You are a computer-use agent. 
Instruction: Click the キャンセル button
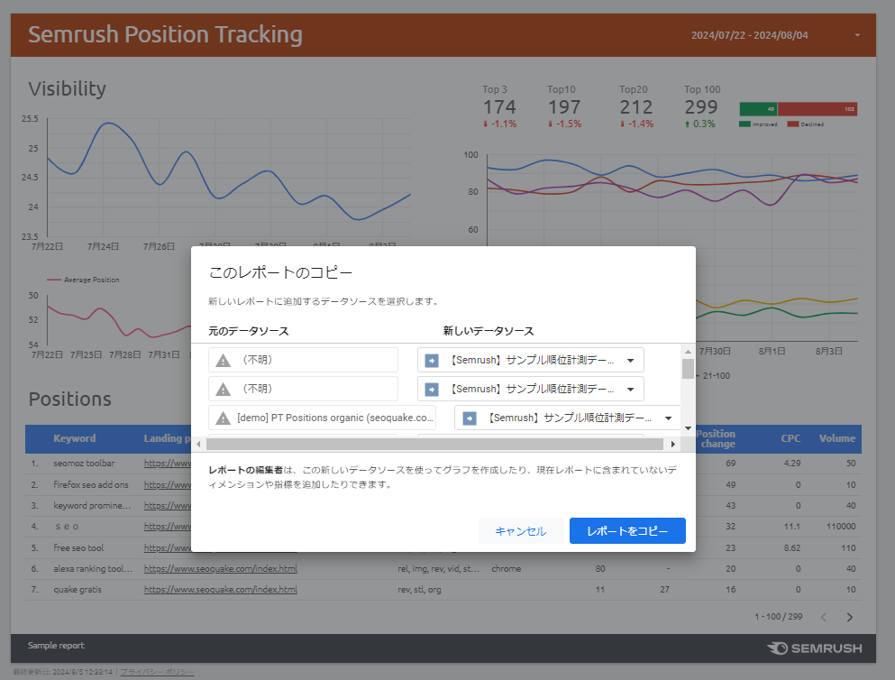point(521,531)
